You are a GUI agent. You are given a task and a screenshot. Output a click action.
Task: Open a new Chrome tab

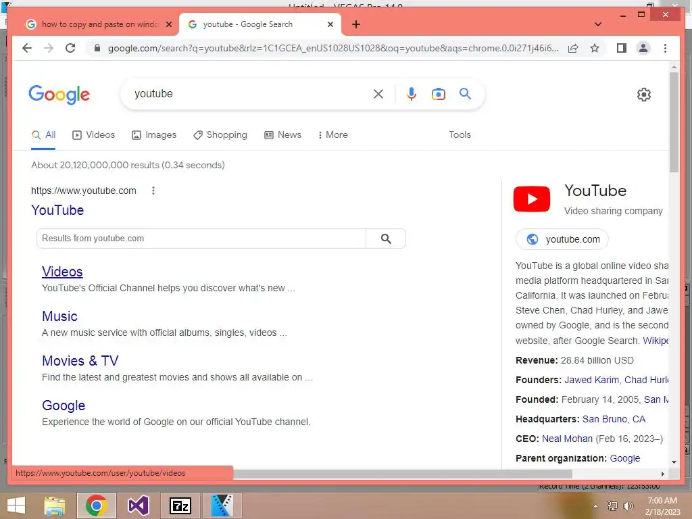tap(356, 24)
